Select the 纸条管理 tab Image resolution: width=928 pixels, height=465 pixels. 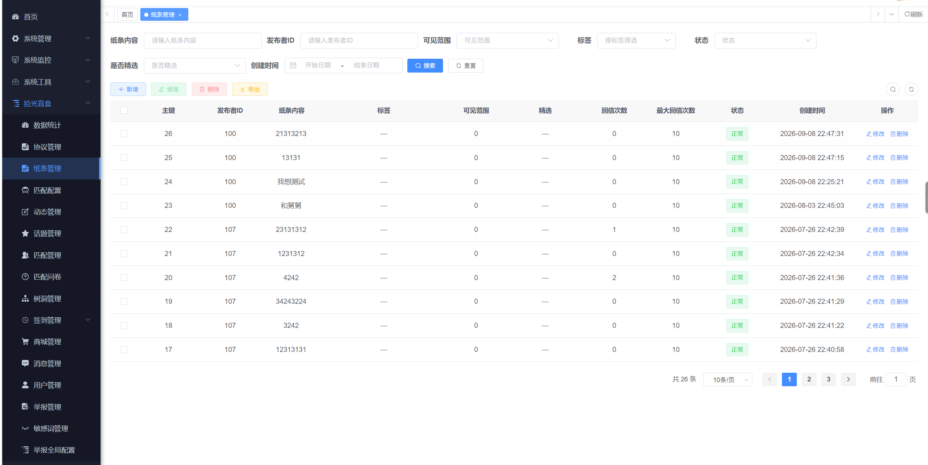coord(164,15)
